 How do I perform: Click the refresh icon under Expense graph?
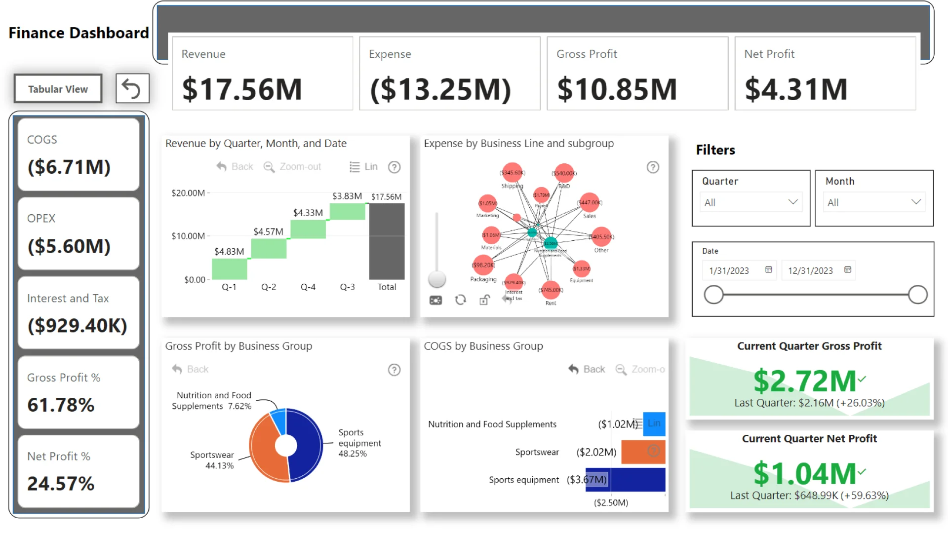460,300
